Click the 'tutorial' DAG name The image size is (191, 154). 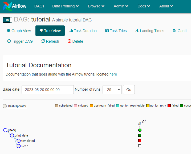coord(41,19)
